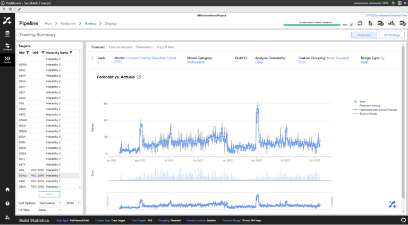This screenshot has width=408, height=225.
Task: Open the Configure section in sidebar
Action: point(7,47)
